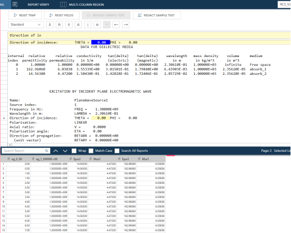Click the Mur1 column header
Screen dimensions: 291x233
pos(151,159)
